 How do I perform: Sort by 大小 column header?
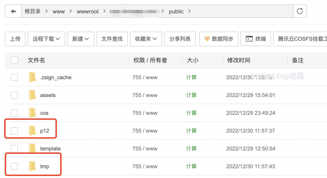pos(193,60)
